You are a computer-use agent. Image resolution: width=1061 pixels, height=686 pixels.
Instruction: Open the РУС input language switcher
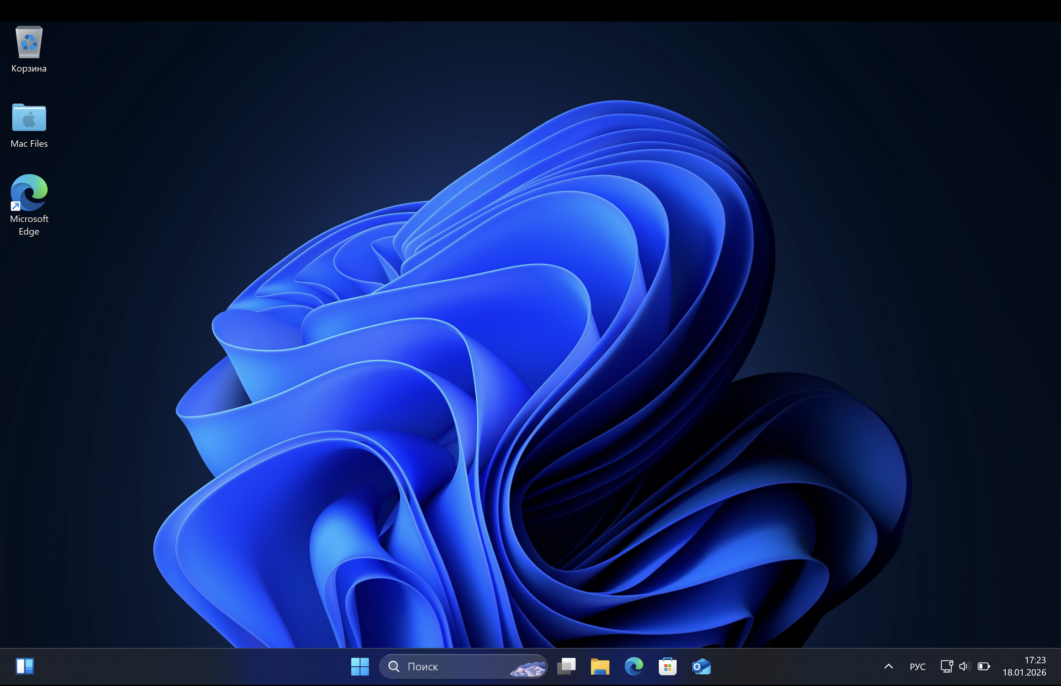(918, 667)
